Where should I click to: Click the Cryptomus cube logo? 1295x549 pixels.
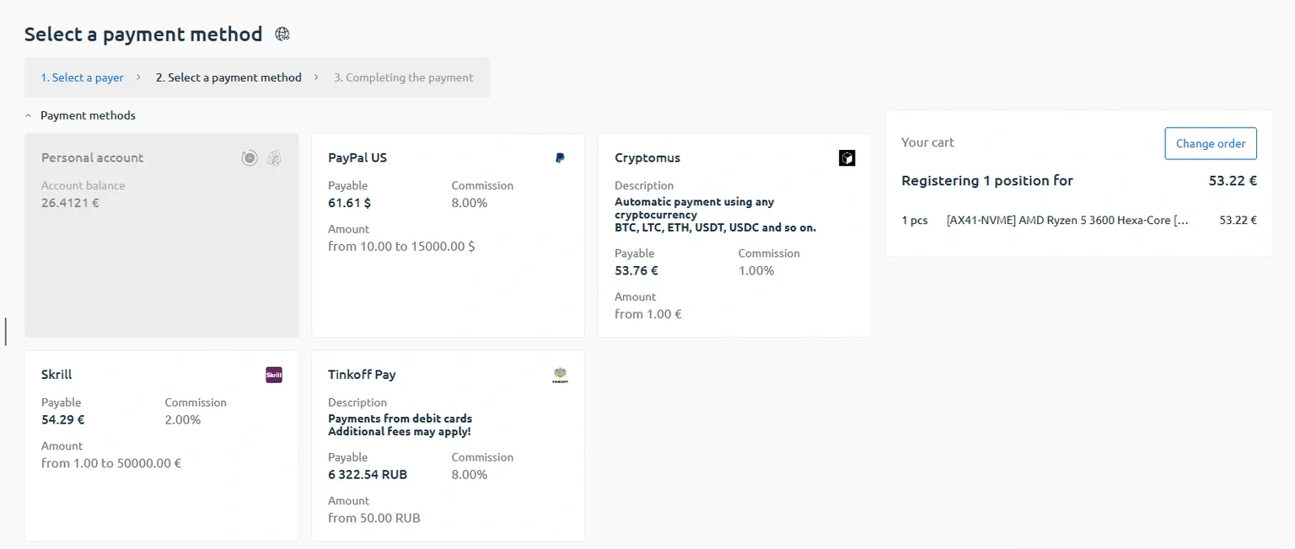coord(846,157)
